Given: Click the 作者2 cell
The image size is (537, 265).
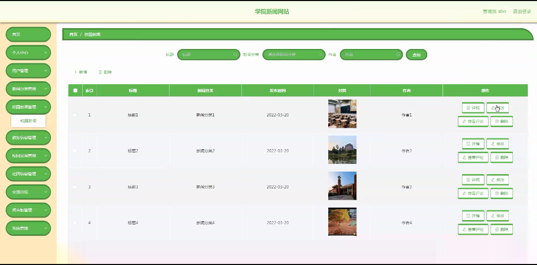Looking at the screenshot, I should (x=406, y=151).
